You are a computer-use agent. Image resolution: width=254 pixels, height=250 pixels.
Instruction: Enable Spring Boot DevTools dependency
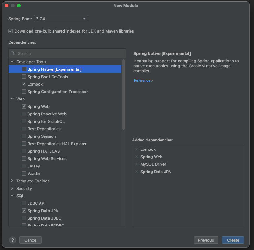tap(24, 77)
